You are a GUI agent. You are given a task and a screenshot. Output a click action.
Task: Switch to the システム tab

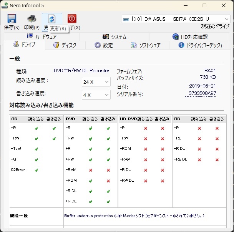(115, 36)
